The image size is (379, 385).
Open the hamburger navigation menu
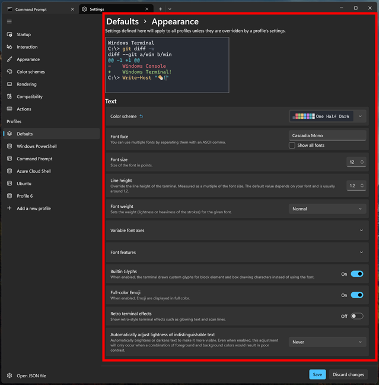coord(9,21)
